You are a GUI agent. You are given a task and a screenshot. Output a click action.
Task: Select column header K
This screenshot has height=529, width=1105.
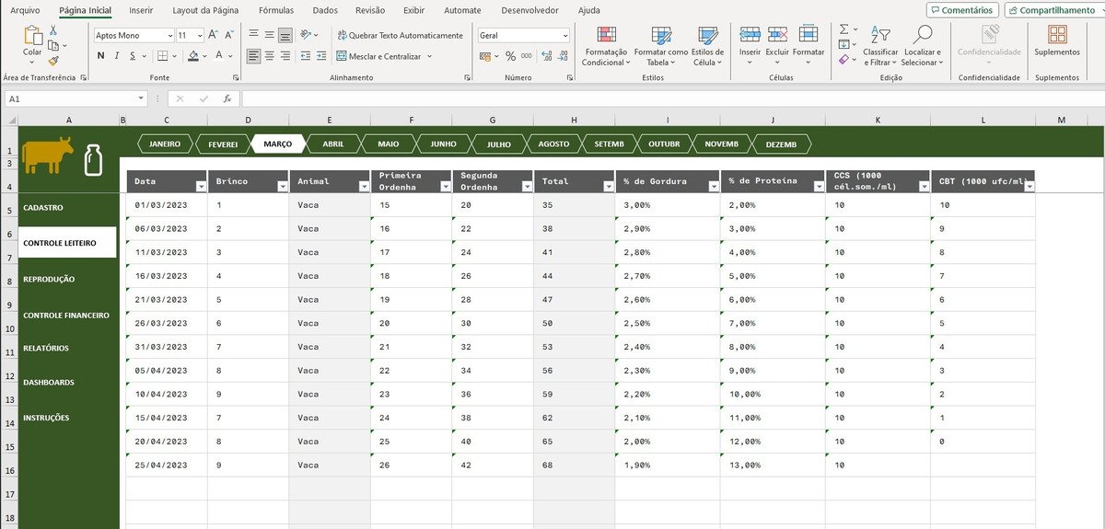(x=878, y=120)
